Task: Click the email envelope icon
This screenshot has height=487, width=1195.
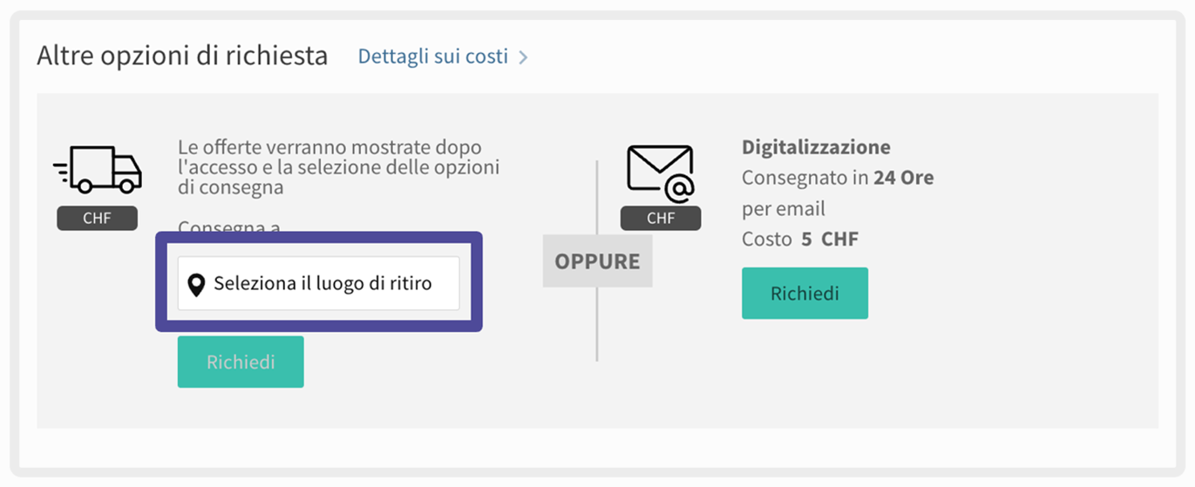Action: (x=660, y=172)
